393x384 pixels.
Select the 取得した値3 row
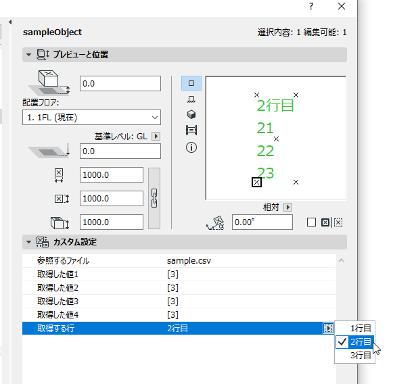pos(179,301)
